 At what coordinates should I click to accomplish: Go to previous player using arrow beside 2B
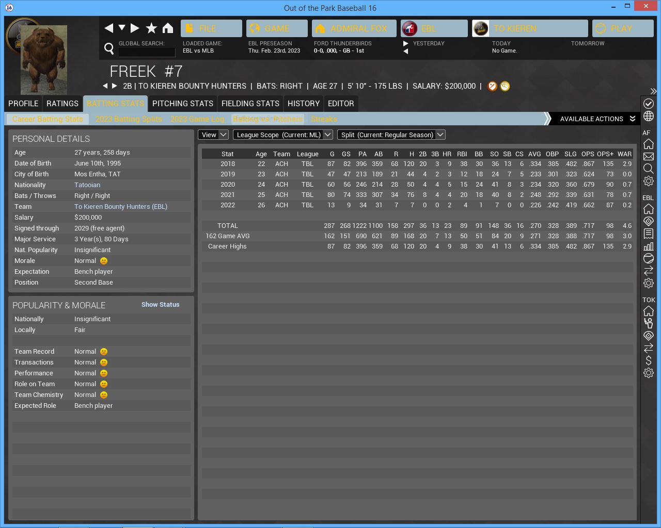pos(105,86)
